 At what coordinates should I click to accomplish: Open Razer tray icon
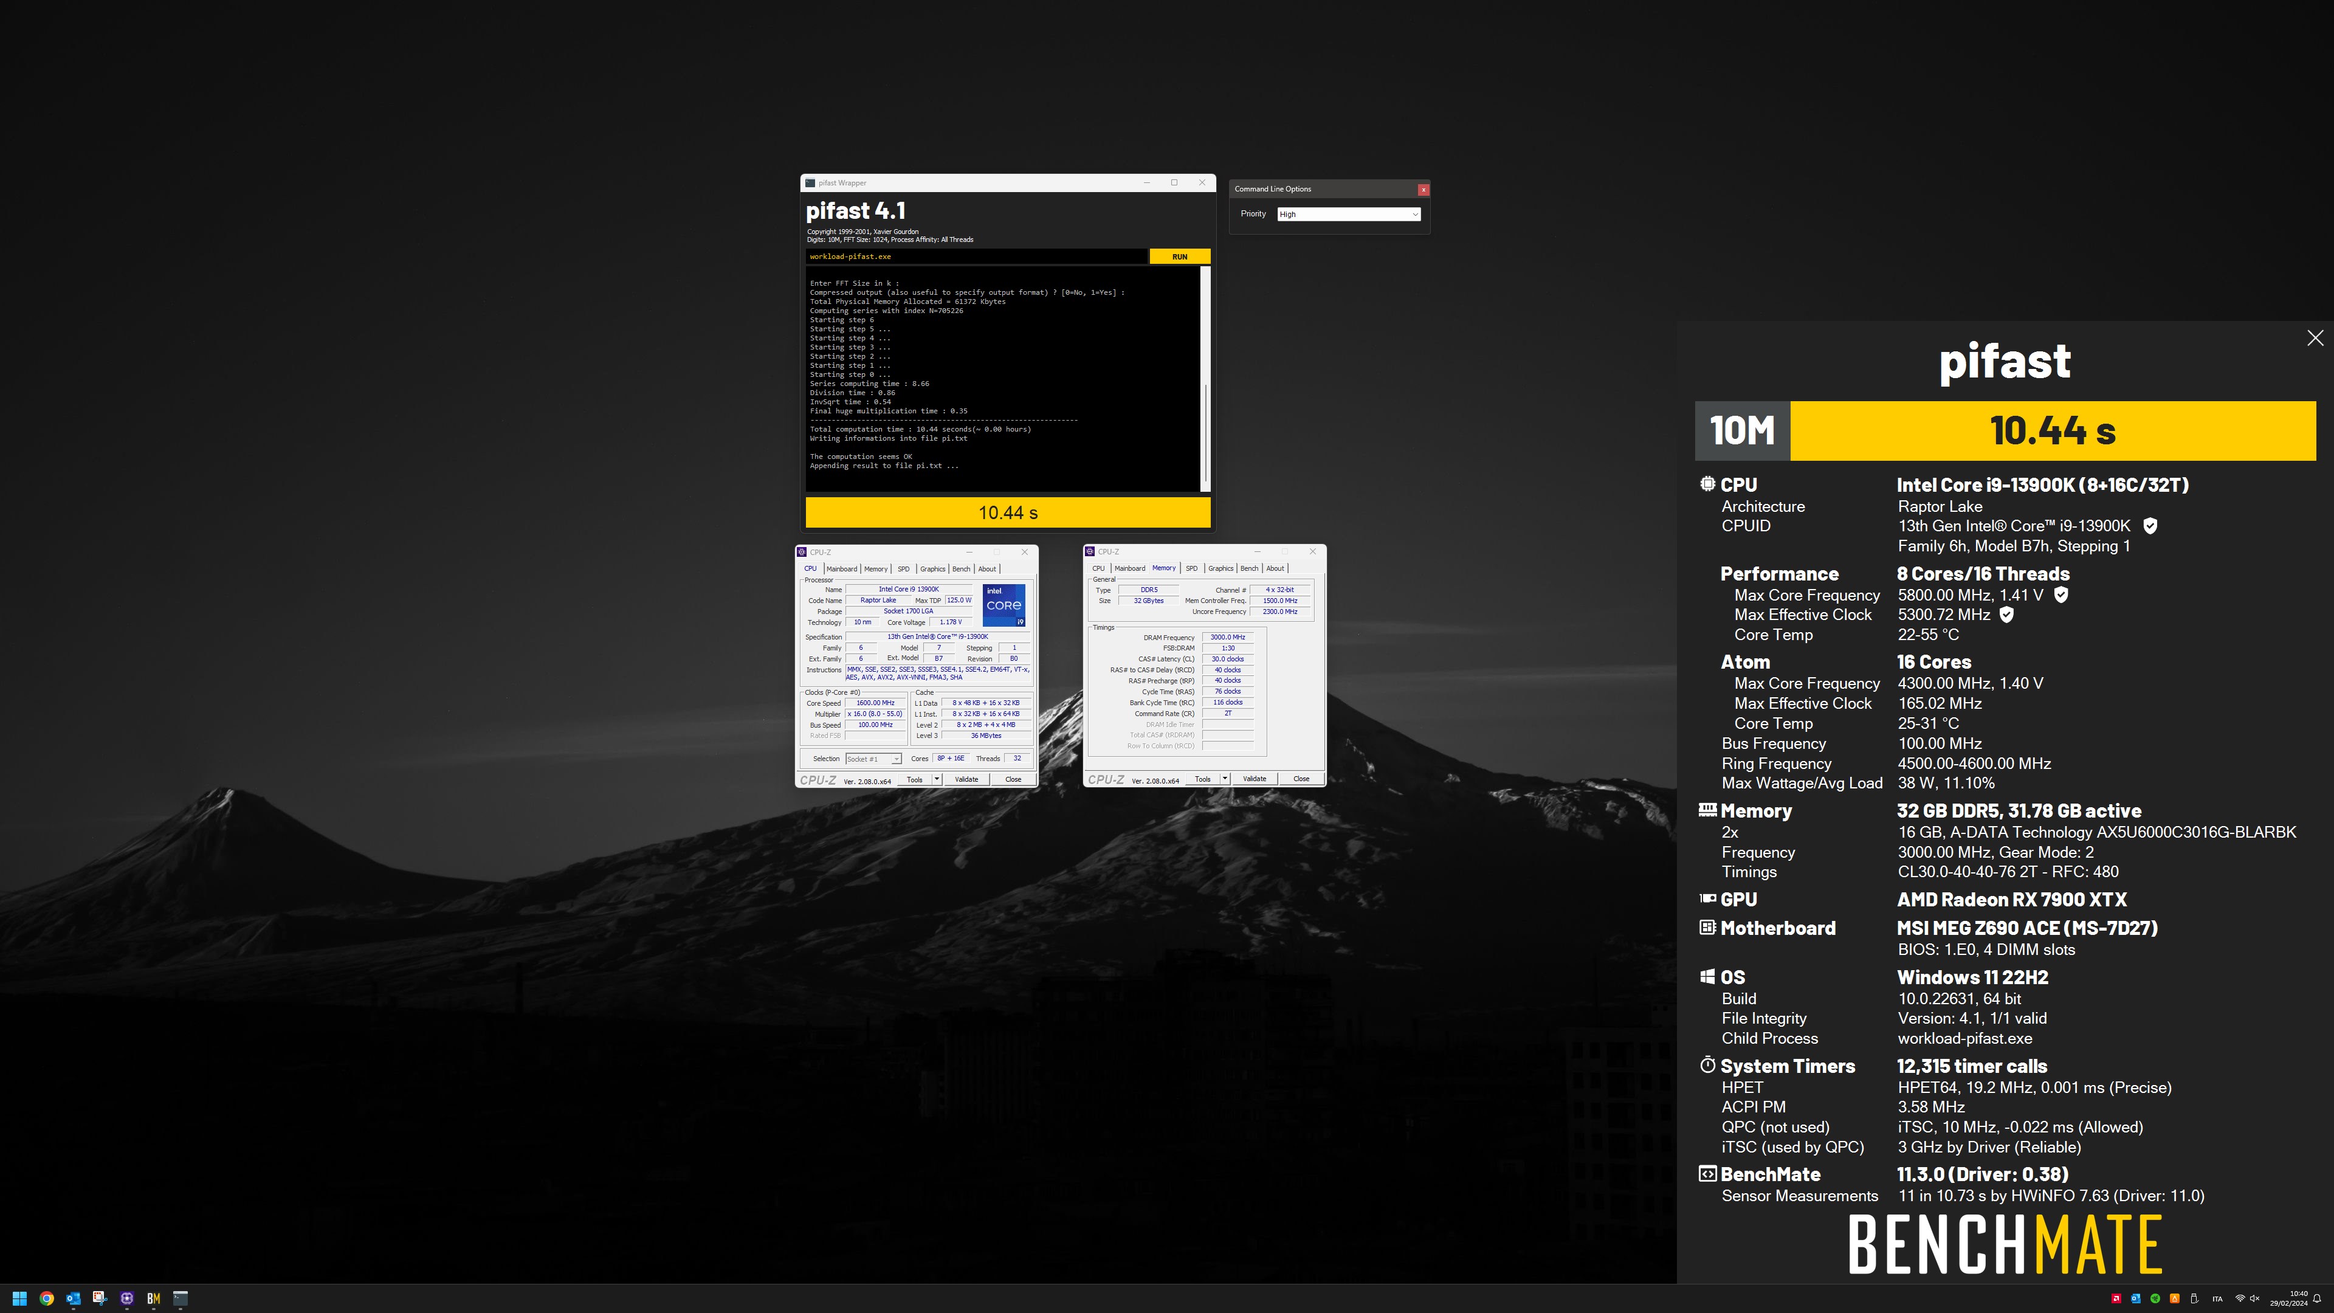click(2155, 1298)
